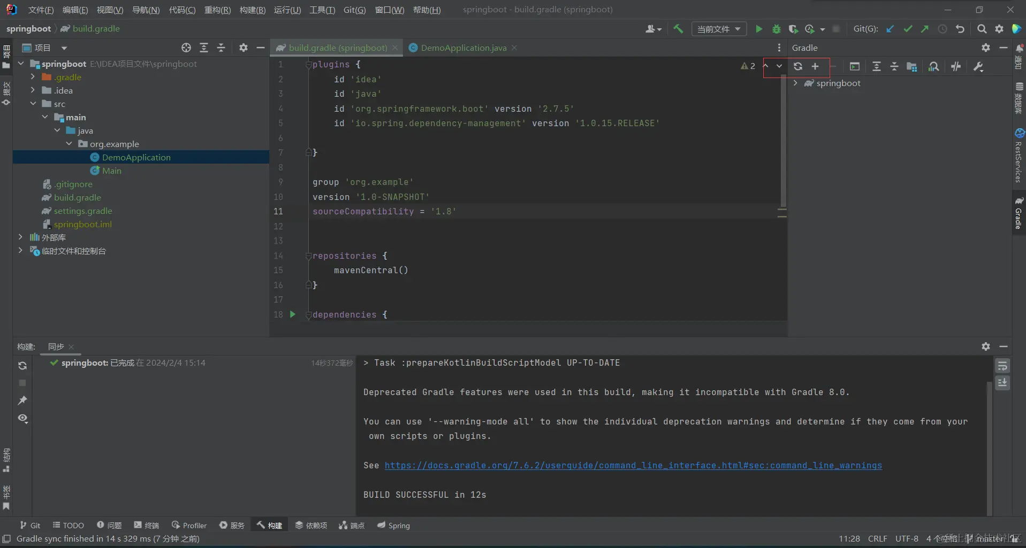Toggle the eye view filter in build panel
Image resolution: width=1026 pixels, height=548 pixels.
coord(22,418)
